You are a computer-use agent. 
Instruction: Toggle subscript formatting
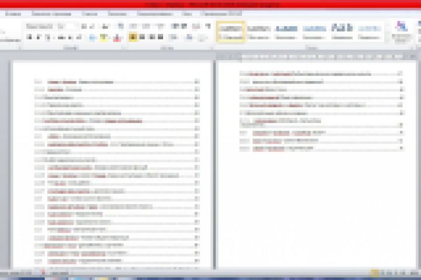[x=70, y=37]
